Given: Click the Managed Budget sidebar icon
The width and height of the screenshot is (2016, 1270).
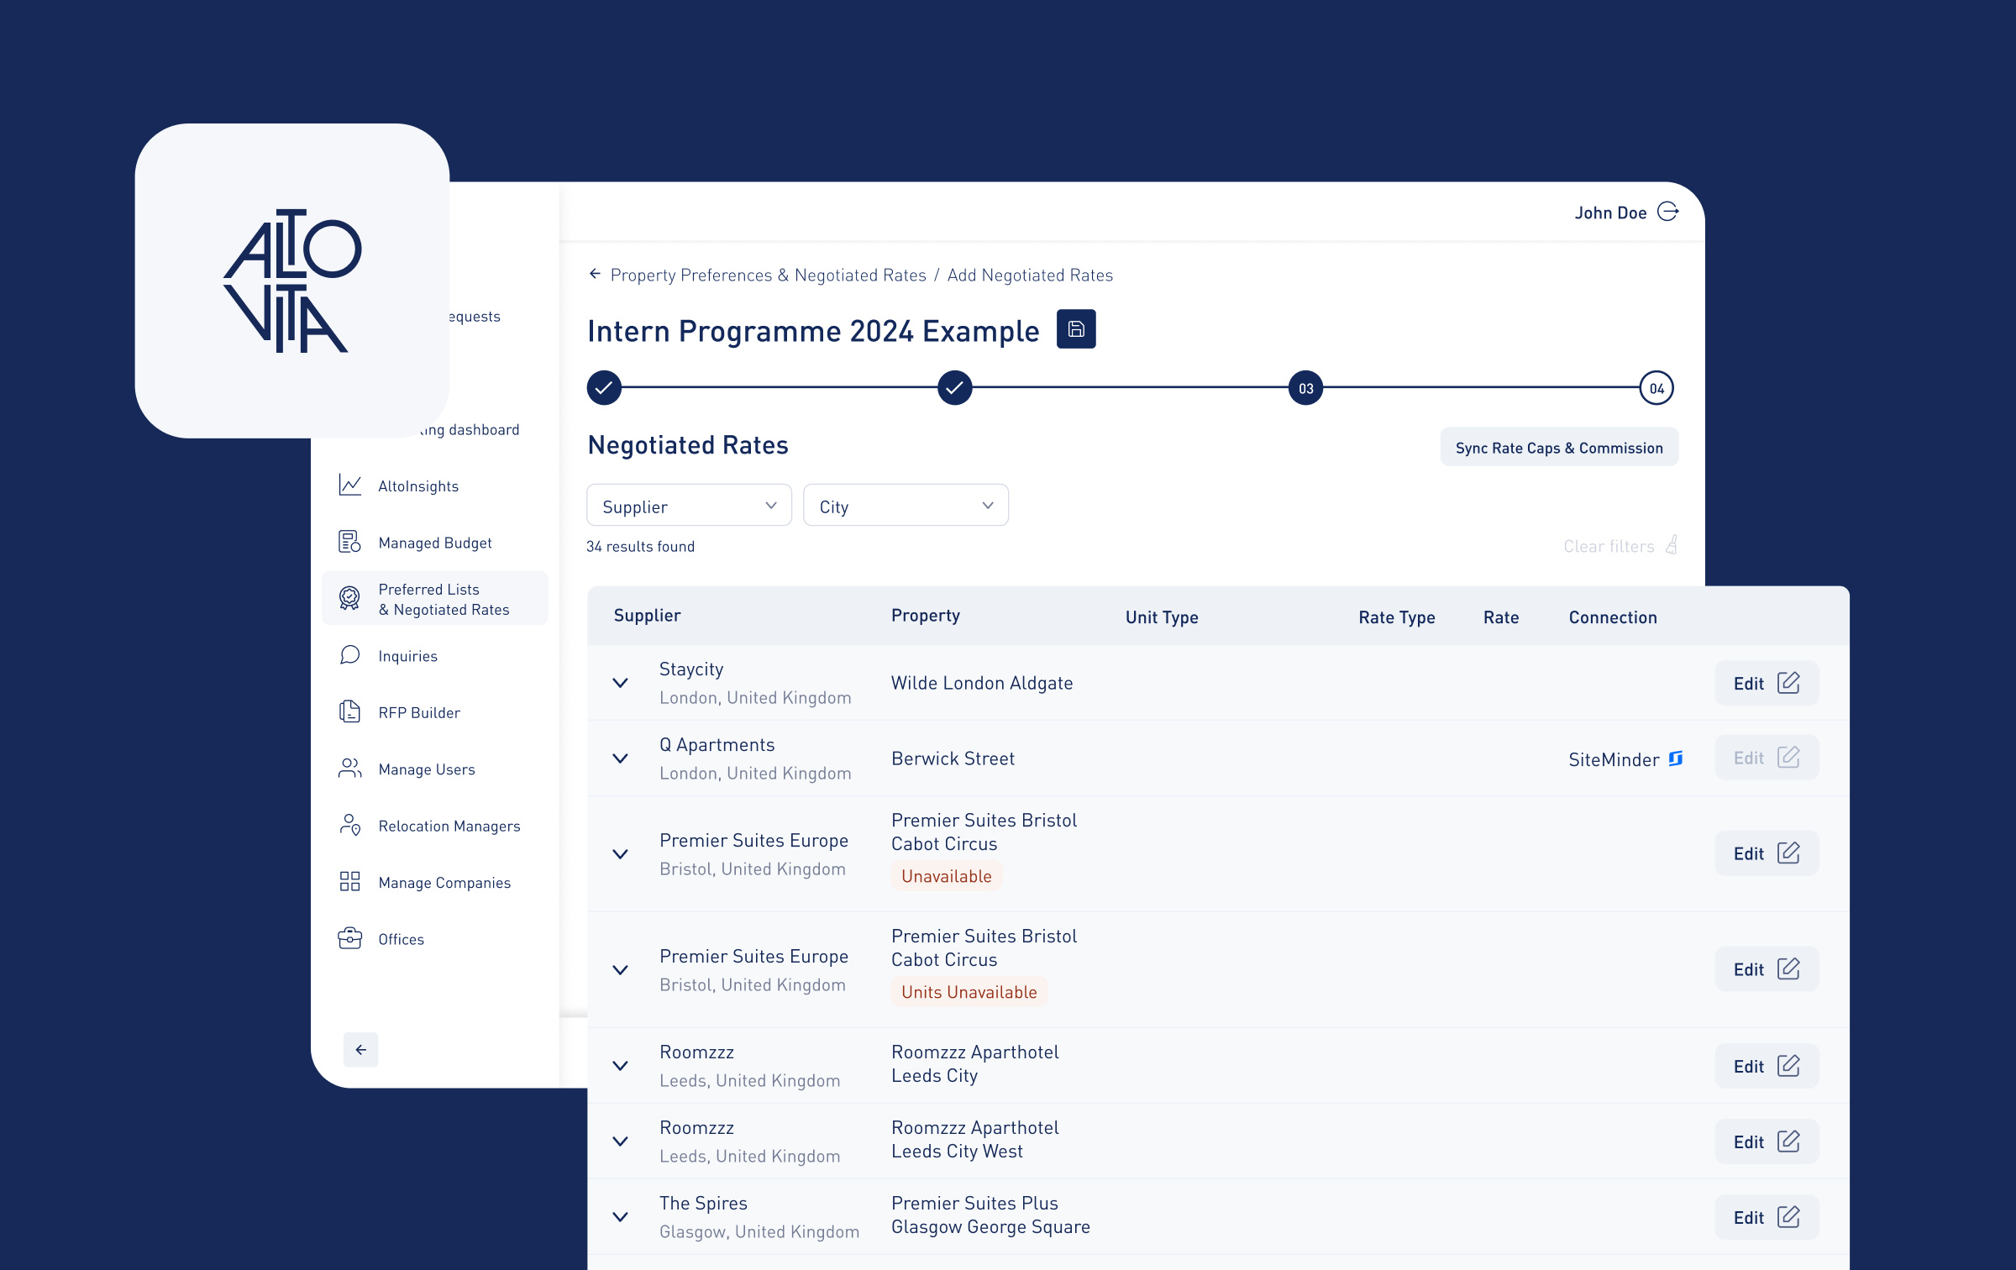Looking at the screenshot, I should point(349,542).
